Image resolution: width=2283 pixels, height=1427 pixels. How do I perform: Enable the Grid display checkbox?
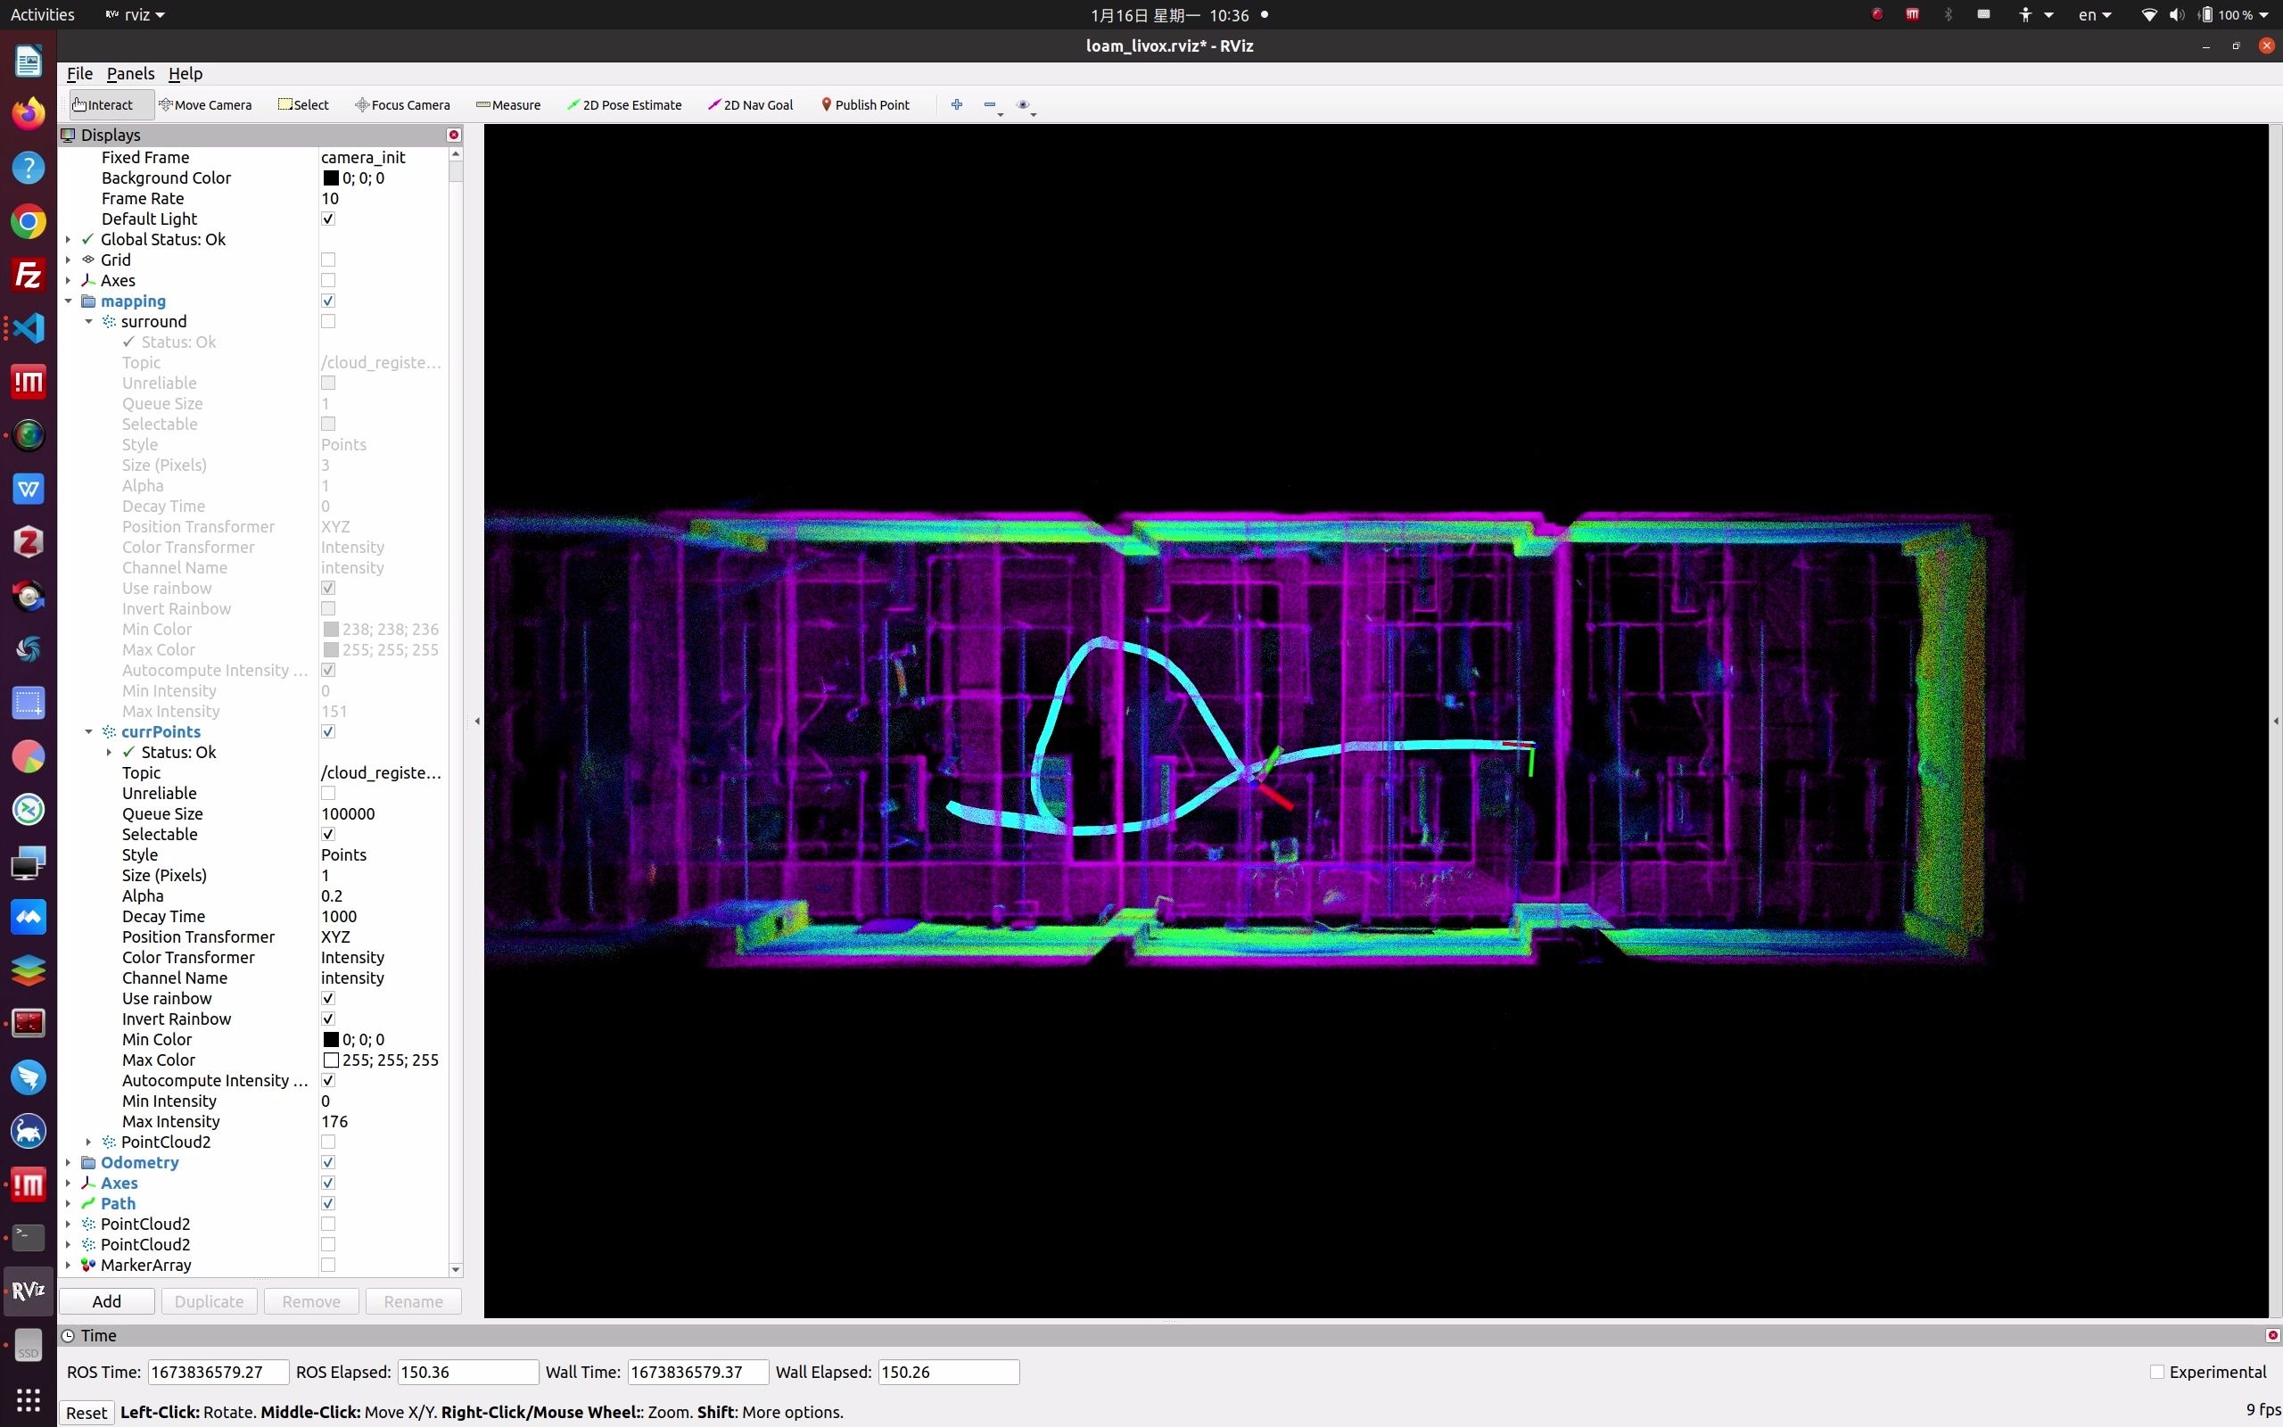(328, 260)
